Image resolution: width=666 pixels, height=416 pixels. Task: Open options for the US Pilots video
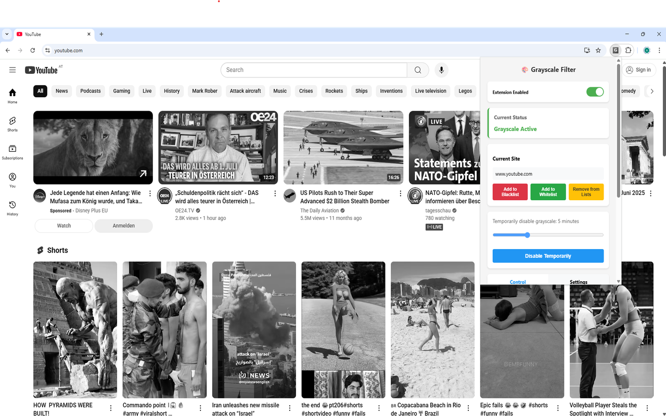pos(400,193)
